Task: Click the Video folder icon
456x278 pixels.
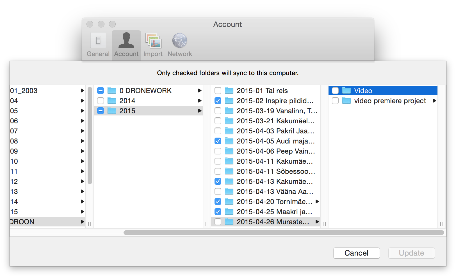Action: [x=346, y=91]
